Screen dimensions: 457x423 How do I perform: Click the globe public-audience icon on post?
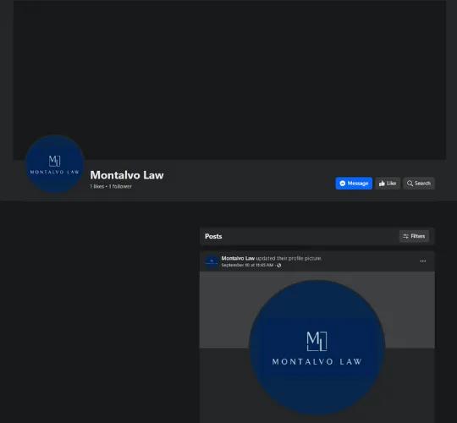pyautogui.click(x=279, y=265)
